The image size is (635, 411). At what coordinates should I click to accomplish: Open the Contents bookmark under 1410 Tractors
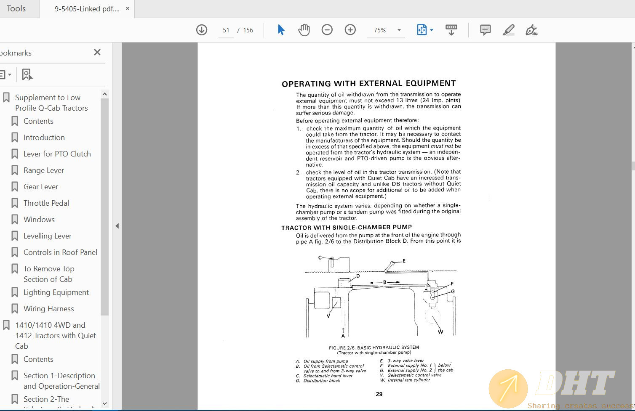coord(38,359)
